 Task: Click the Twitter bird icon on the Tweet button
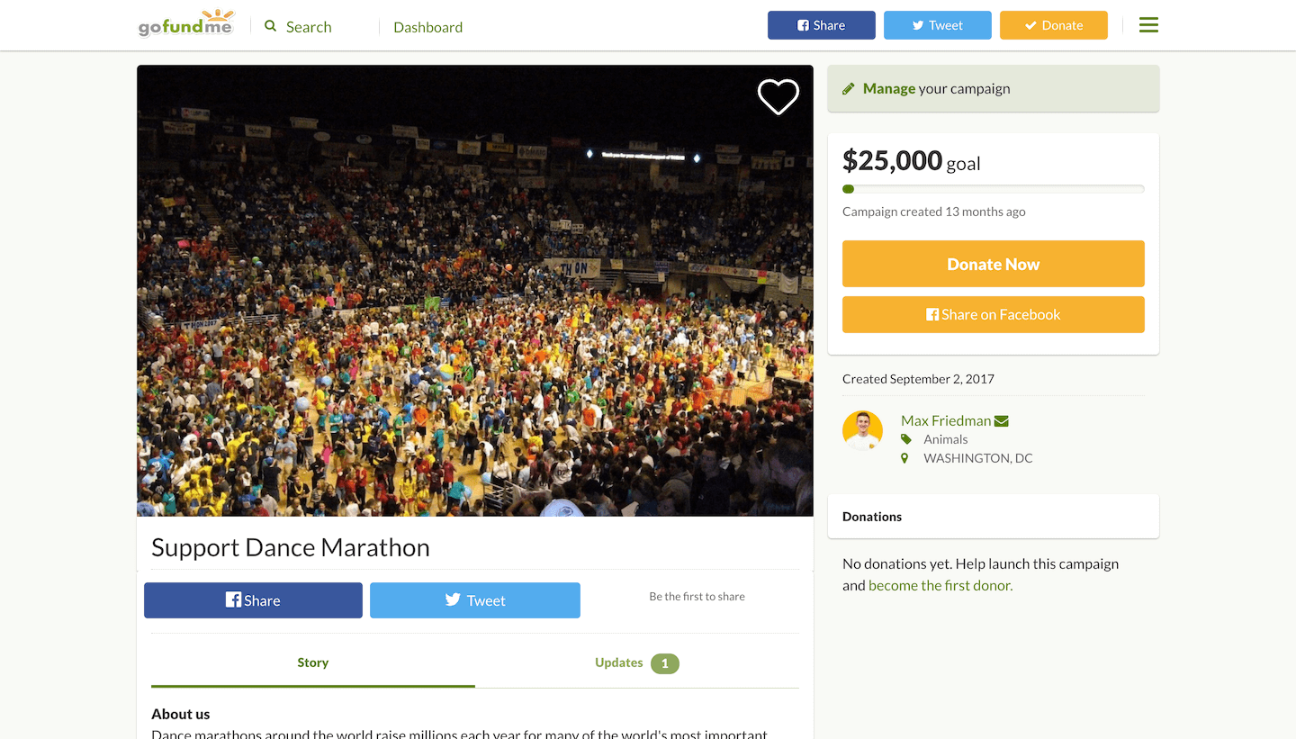click(917, 25)
